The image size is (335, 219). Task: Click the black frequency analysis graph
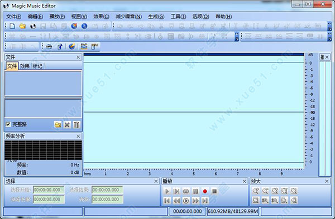(43, 150)
